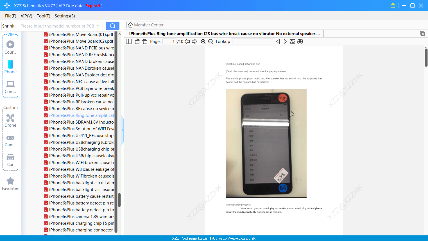The width and height of the screenshot is (428, 241).
Task: Open iPhone6sPlus charging connector file
Action: 79,230
